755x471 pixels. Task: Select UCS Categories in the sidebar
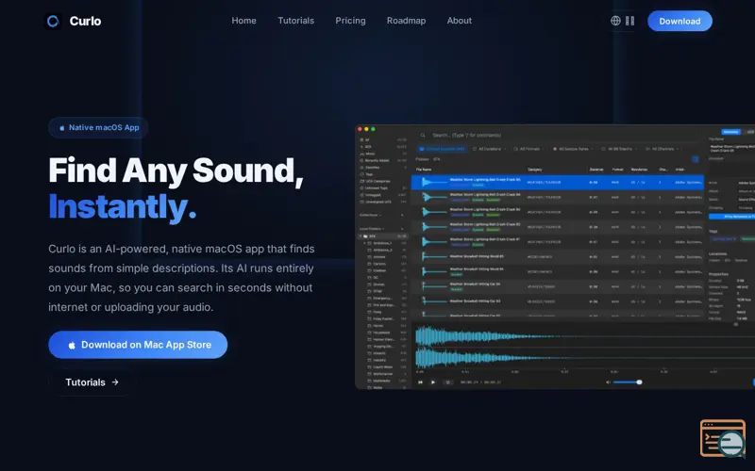point(383,181)
